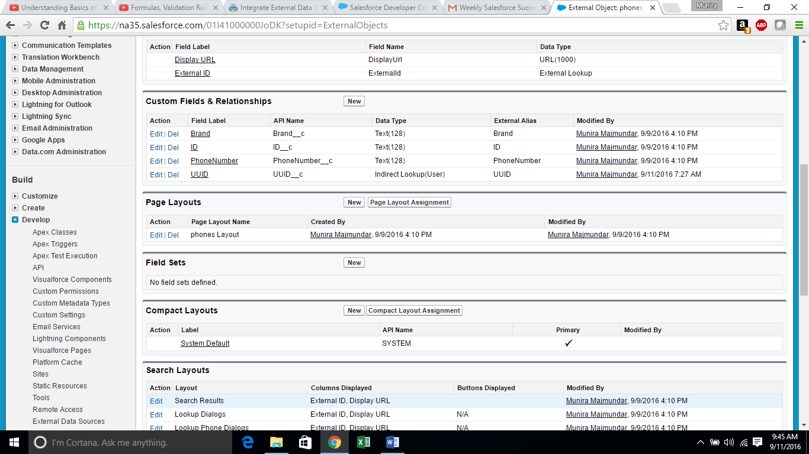Click New in Compact Layouts section
809x454 pixels.
[x=354, y=310]
